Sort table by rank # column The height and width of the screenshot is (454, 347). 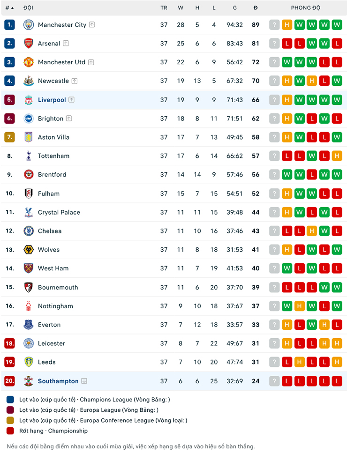pyautogui.click(x=9, y=8)
